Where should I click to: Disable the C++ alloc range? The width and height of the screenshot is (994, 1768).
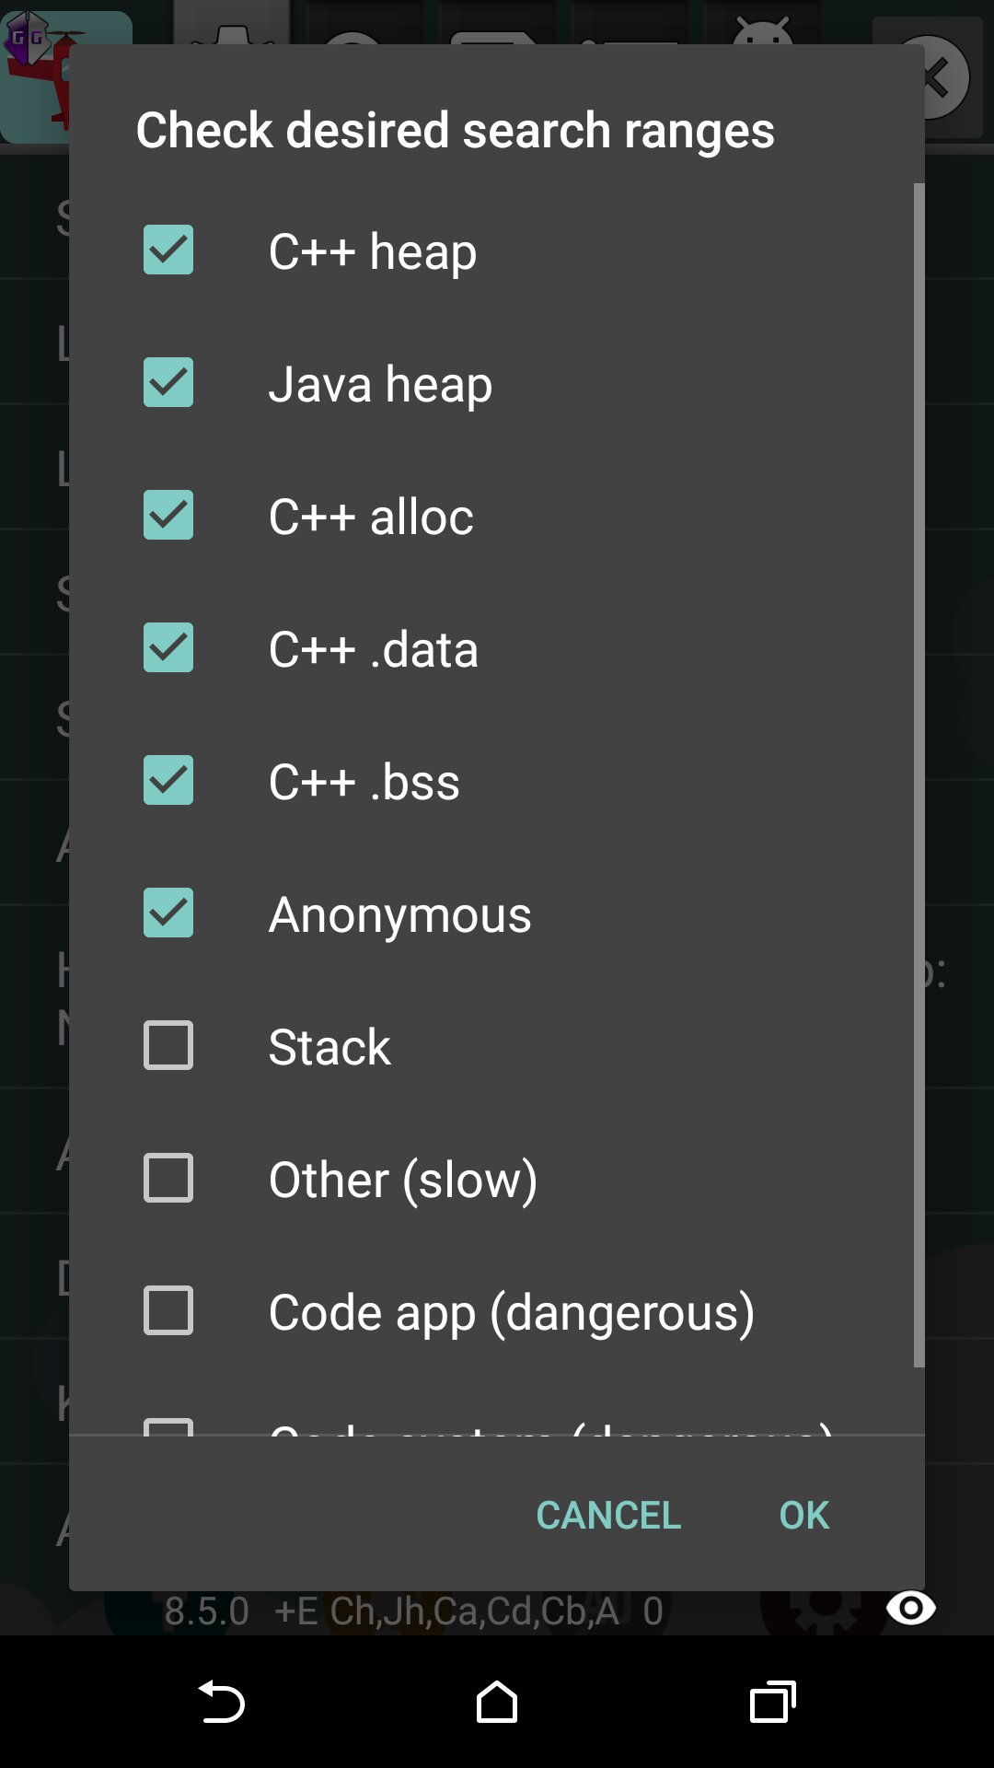(168, 516)
